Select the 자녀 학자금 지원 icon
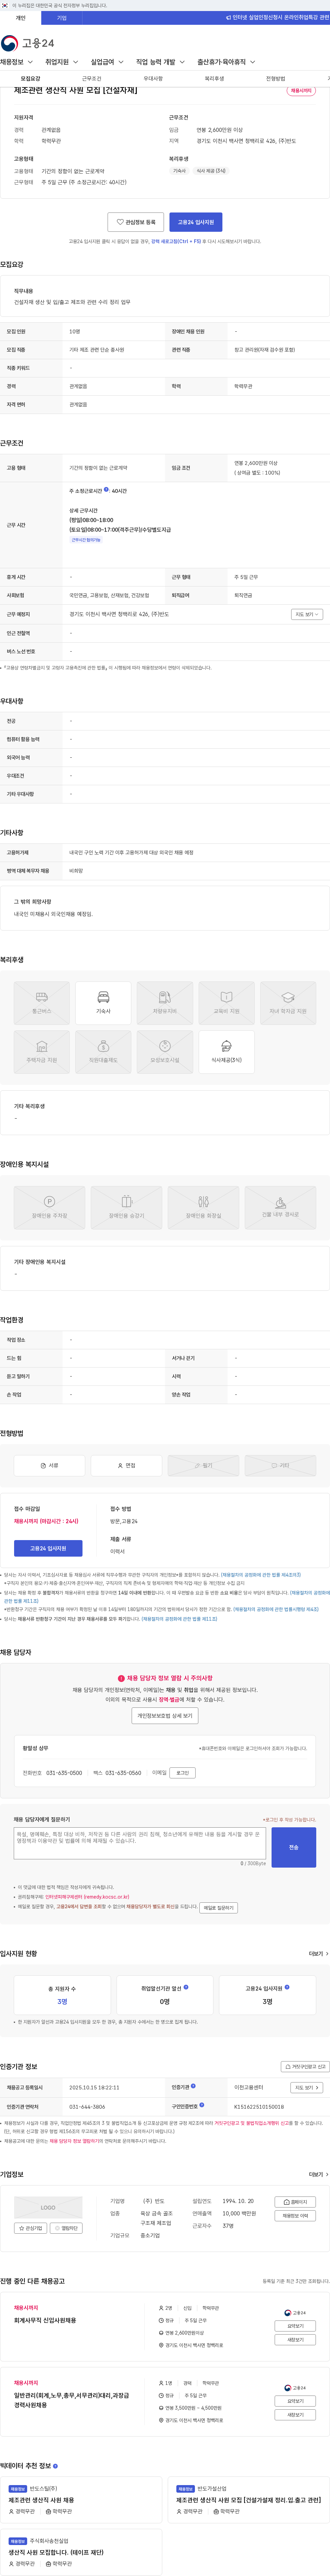The image size is (330, 2576). point(288,1002)
